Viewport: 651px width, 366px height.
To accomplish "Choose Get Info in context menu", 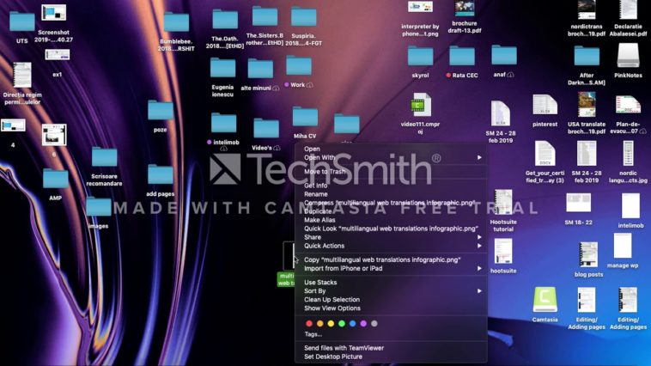I will click(x=315, y=186).
